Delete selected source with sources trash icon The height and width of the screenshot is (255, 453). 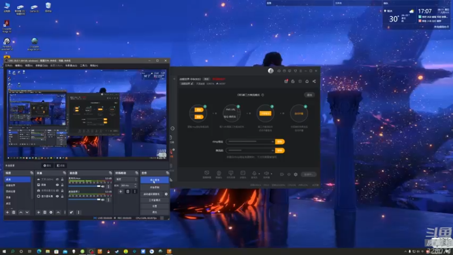pyautogui.click(x=45, y=212)
